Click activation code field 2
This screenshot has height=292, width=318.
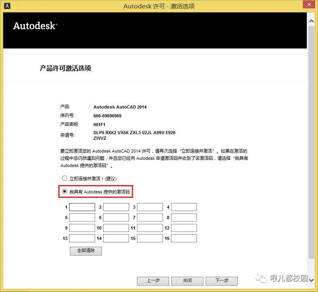(x=116, y=207)
